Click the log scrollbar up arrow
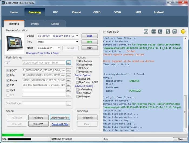This screenshot has width=189, height=143. (x=185, y=38)
